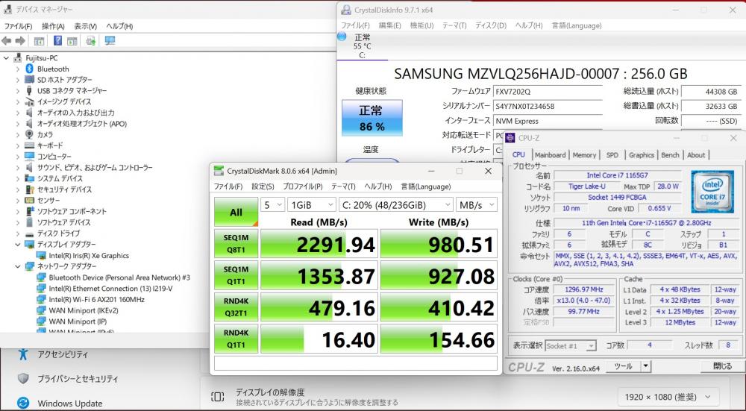Click the CPU-Z 閉じる button
The width and height of the screenshot is (746, 411).
pos(722,366)
